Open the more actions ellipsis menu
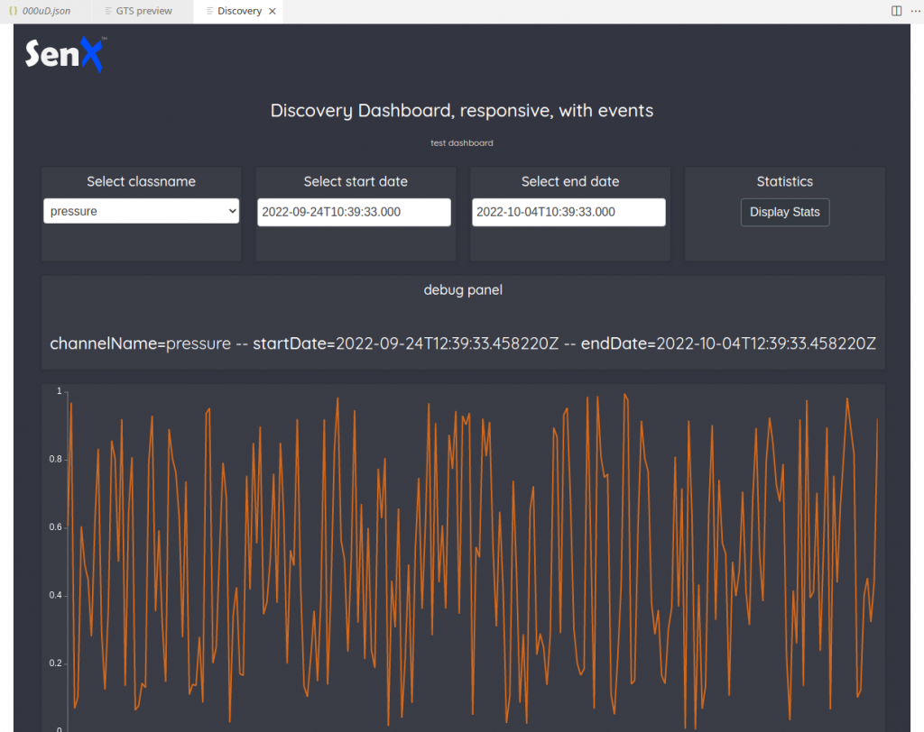 (x=915, y=11)
